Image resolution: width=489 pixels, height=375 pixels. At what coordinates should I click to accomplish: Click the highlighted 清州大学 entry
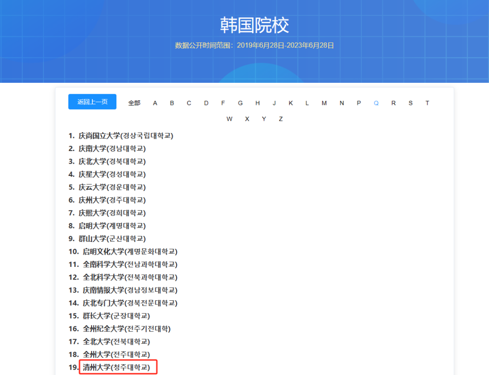click(x=115, y=367)
